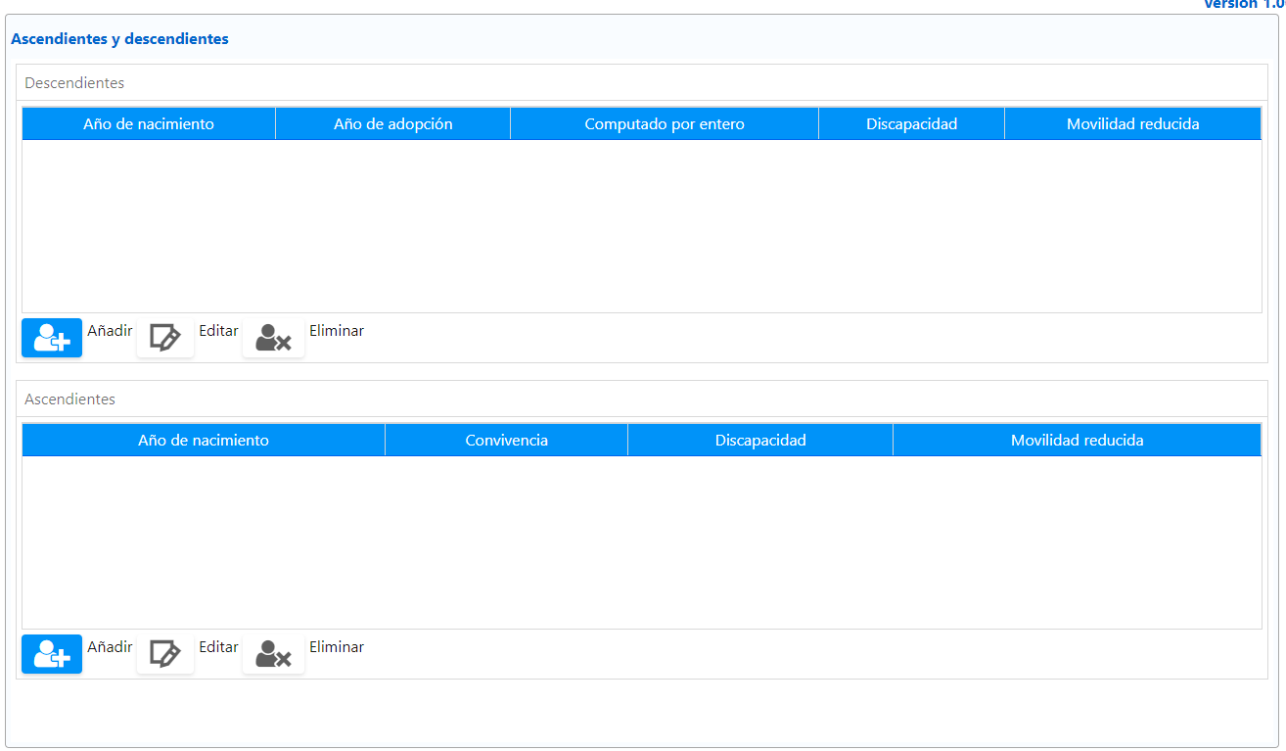Click Movilidad reducida header in Ascendientes table
The height and width of the screenshot is (751, 1286).
click(1078, 441)
